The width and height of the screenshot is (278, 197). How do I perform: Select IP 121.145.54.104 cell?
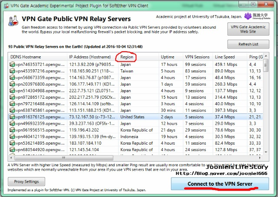84,149
